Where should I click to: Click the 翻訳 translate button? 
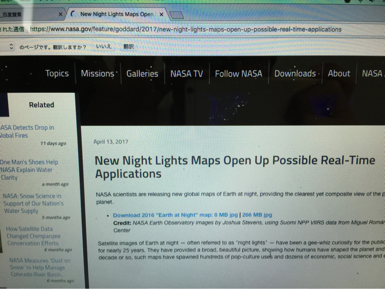(128, 47)
